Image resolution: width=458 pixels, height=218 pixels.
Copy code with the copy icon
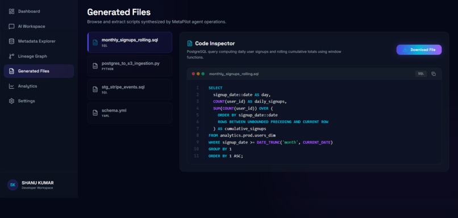point(434,74)
